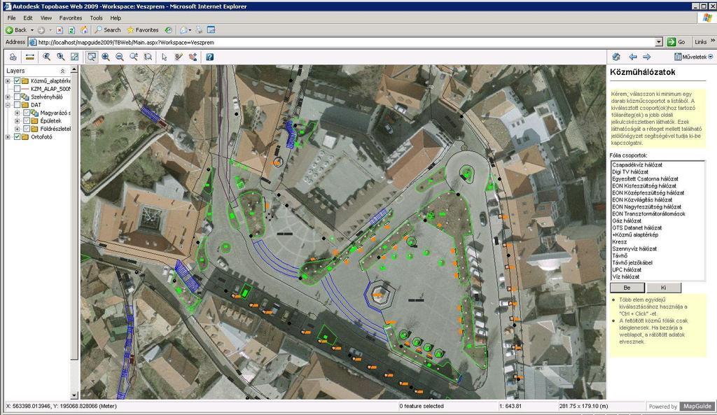Toggle the Földrészletek layer checkbox
The width and height of the screenshot is (717, 415).
[27, 129]
